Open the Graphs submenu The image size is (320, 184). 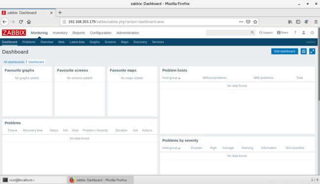coord(95,42)
